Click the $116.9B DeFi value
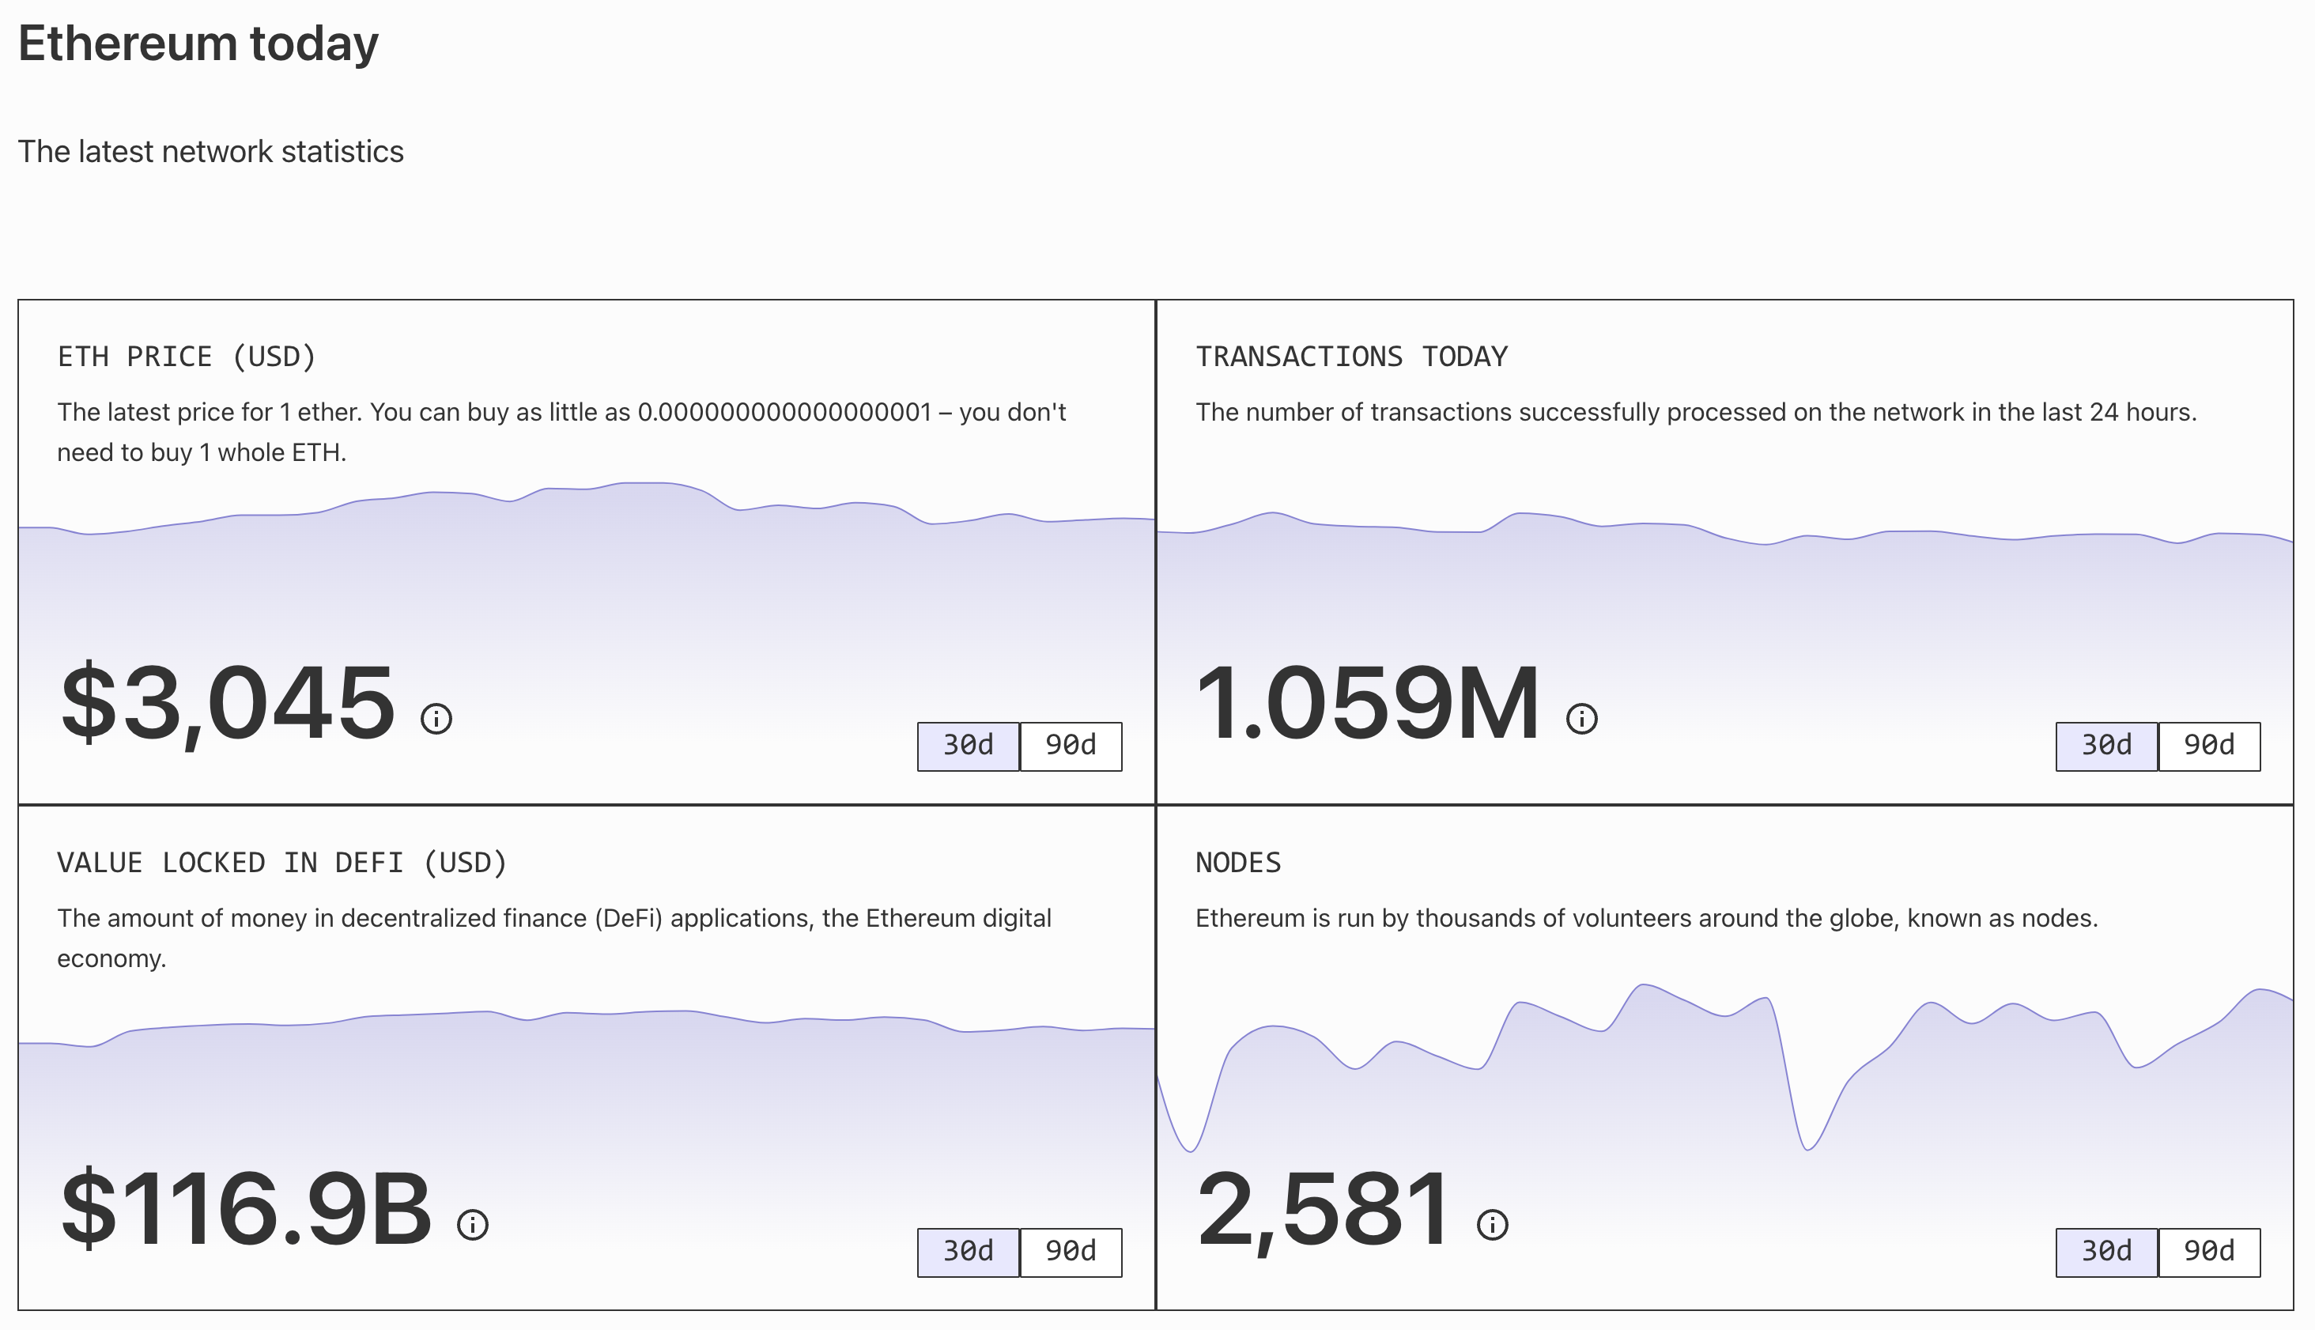Screen dimensions: 2315x1330 246,1208
